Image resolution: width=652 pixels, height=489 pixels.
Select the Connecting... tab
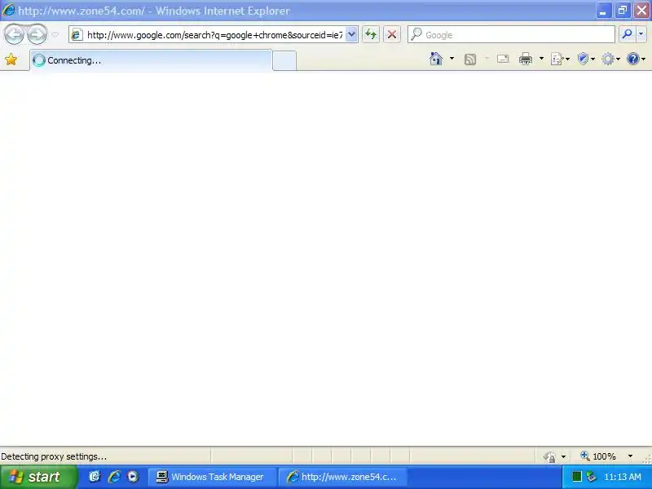click(152, 60)
